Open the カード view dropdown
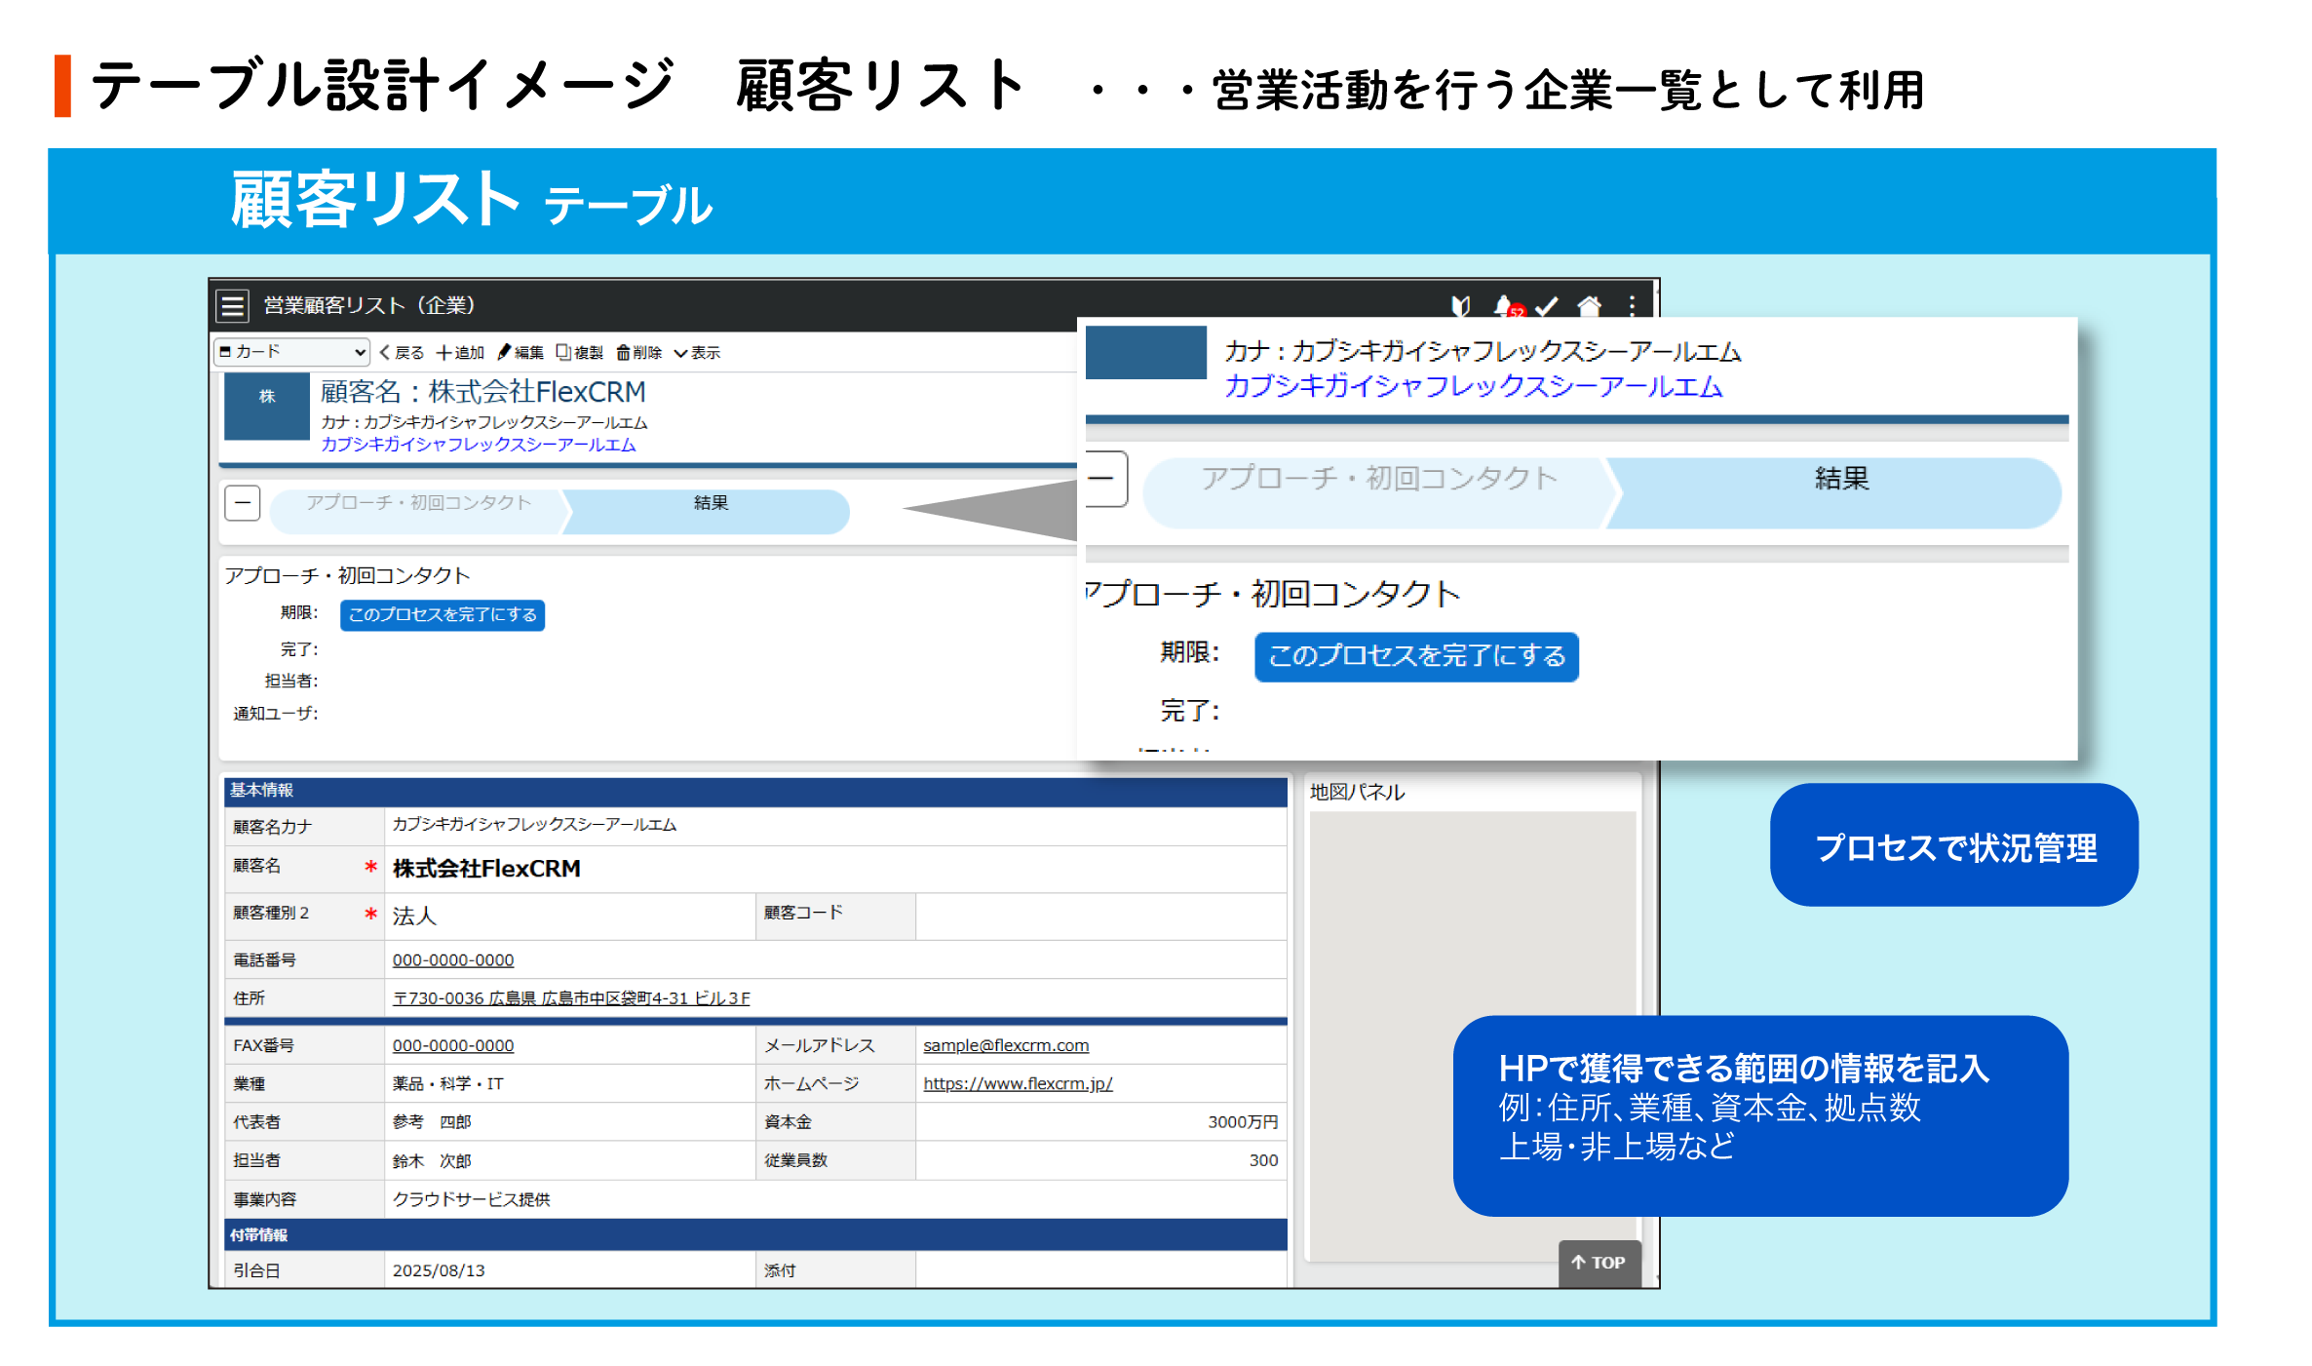Screen dimensions: 2312x1366 click(291, 351)
